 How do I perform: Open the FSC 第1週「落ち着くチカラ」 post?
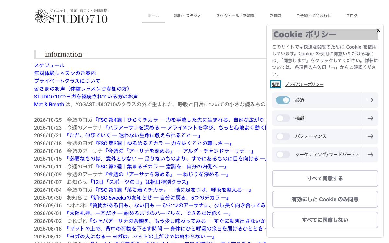click(173, 190)
